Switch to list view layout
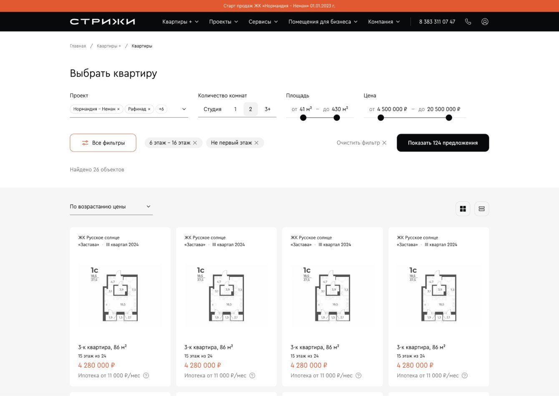Screen dimensions: 559x396 tap(481, 209)
